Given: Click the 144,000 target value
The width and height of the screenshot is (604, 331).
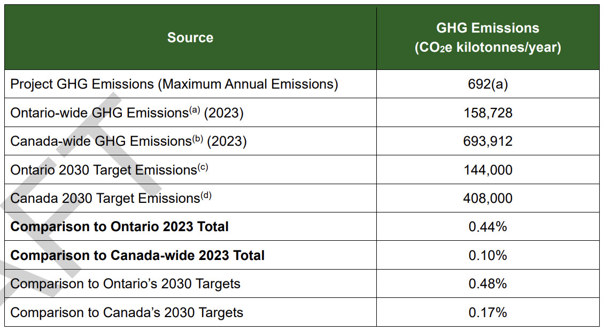Looking at the screenshot, I should coord(487,170).
